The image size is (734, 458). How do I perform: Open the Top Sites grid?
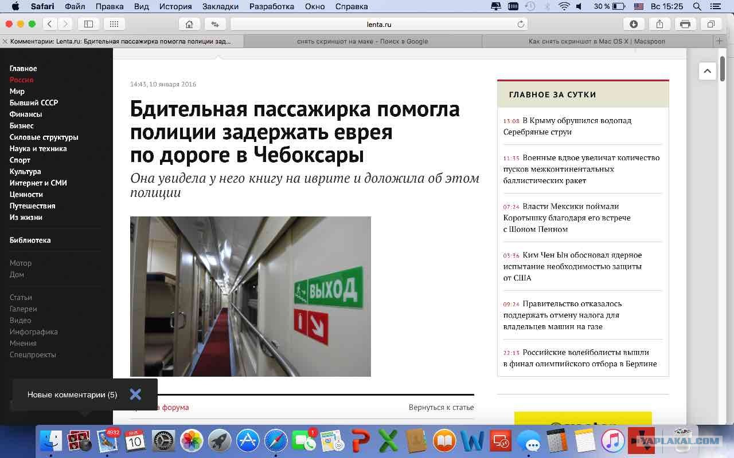[114, 24]
